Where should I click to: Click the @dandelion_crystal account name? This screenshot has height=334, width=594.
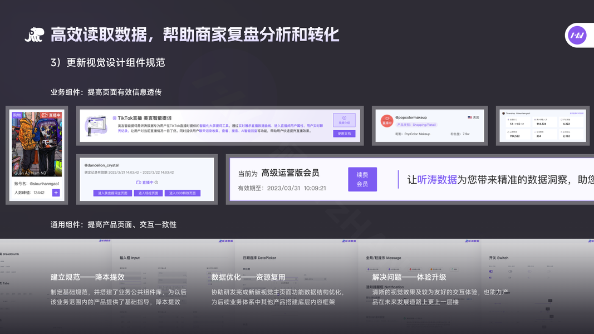pos(101,165)
